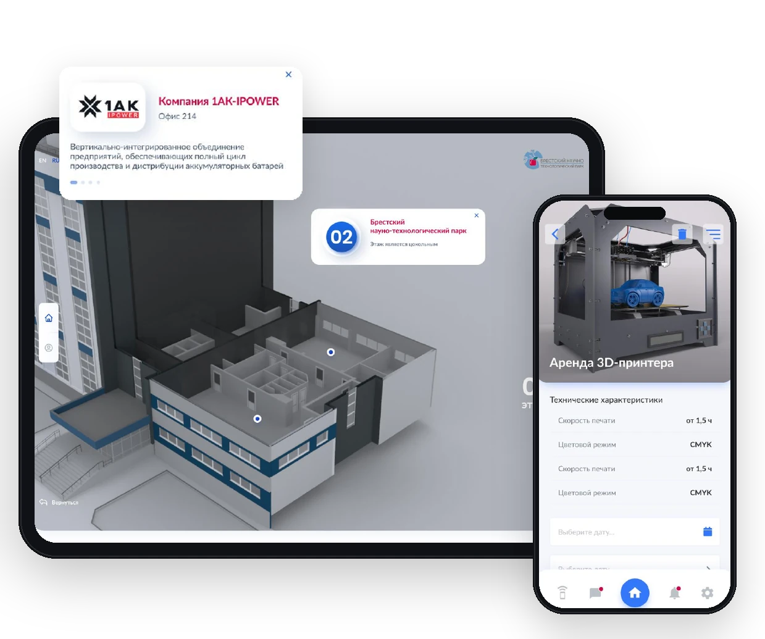Select the hotspot marker in the rear room
Image resolution: width=765 pixels, height=639 pixels.
331,352
